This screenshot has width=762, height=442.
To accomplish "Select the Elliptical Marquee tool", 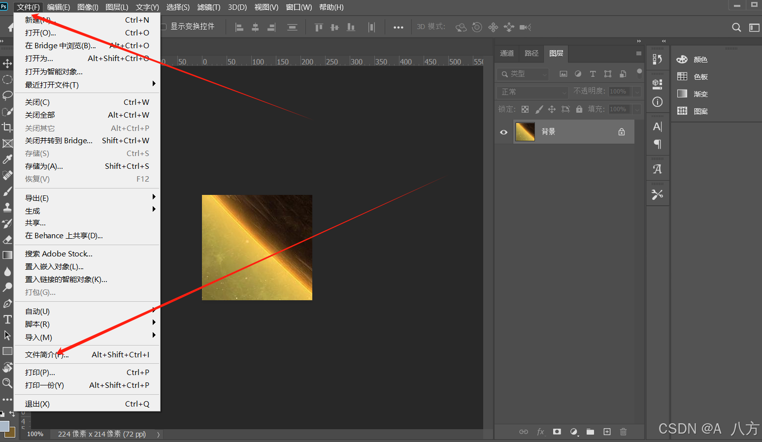I will click(7, 79).
